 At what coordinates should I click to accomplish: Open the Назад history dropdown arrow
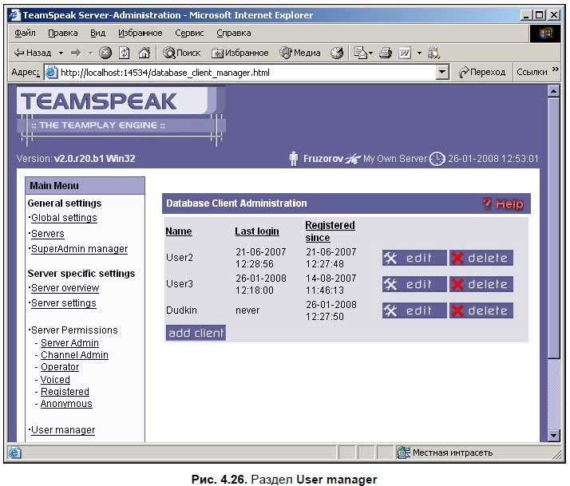tap(61, 53)
